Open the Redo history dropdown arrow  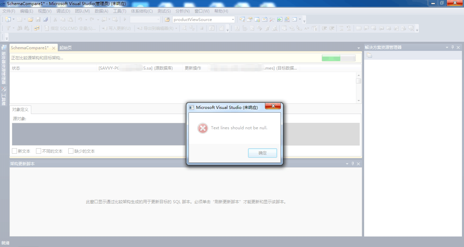click(x=98, y=19)
